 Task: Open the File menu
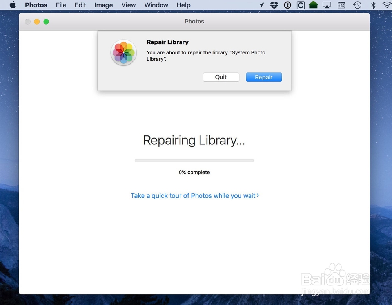[x=61, y=5]
